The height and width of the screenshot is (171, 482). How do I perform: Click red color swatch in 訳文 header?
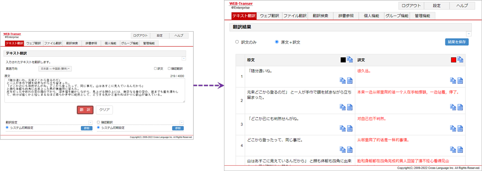click(453, 60)
